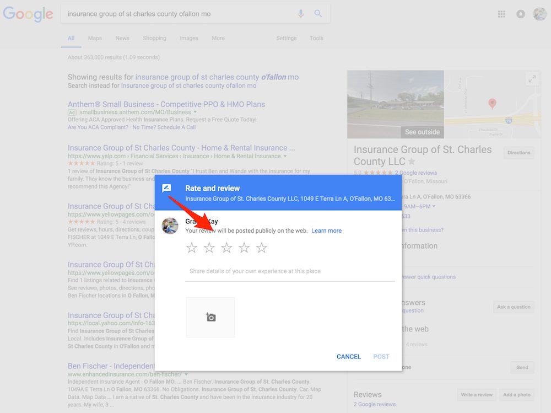This screenshot has height=413, width=551.
Task: Focus the Google search input field
Action: 179,14
